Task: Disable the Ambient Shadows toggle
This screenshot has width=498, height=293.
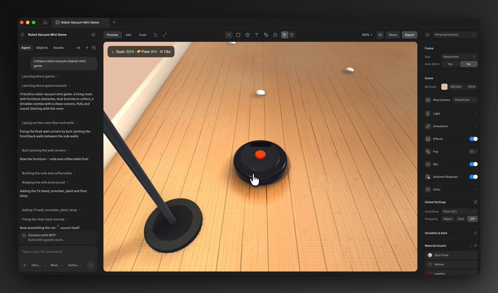Action: (474, 177)
